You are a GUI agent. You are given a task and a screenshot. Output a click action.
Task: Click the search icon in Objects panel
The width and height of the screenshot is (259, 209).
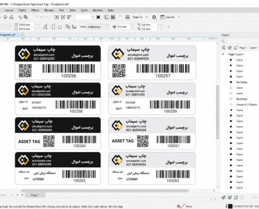tap(223, 41)
